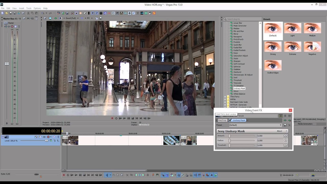This screenshot has height=184, width=327.
Task: Switch to the Media Generators tab
Action: point(305,124)
